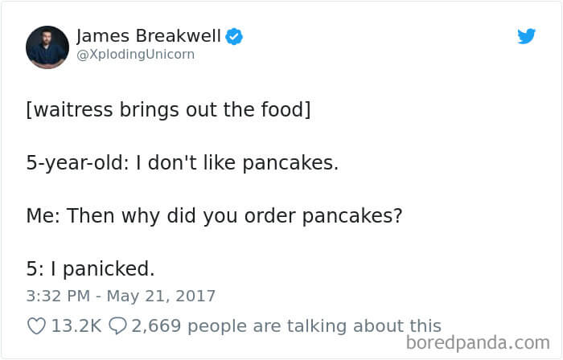Like the tweet with the heart icon

36,325
